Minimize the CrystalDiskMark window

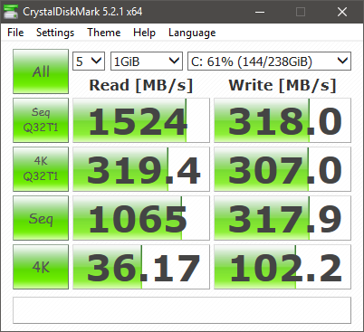[x=260, y=12]
